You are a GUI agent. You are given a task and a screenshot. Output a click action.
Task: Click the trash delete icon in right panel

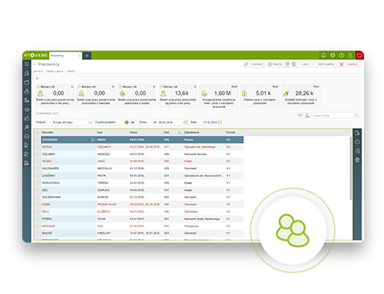pos(357,160)
